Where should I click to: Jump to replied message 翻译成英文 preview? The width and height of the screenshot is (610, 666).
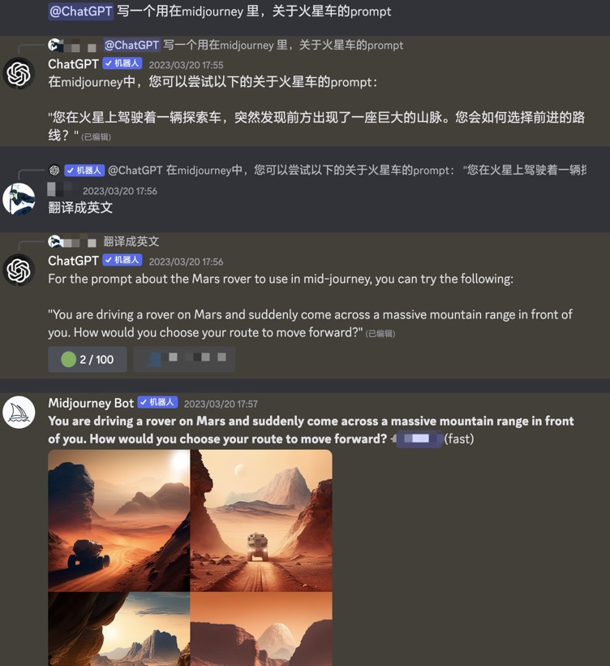tap(131, 241)
